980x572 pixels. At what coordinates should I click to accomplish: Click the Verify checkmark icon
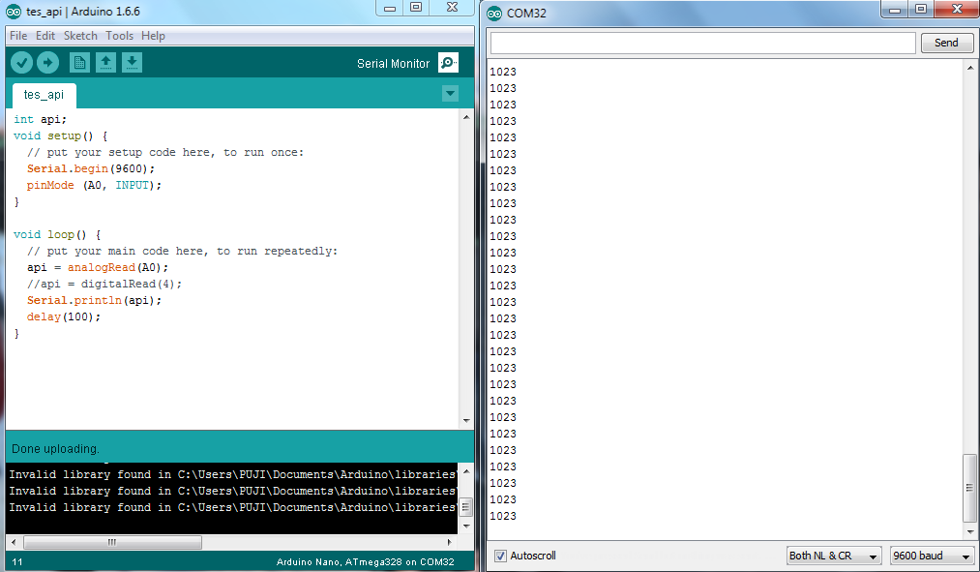pyautogui.click(x=22, y=63)
